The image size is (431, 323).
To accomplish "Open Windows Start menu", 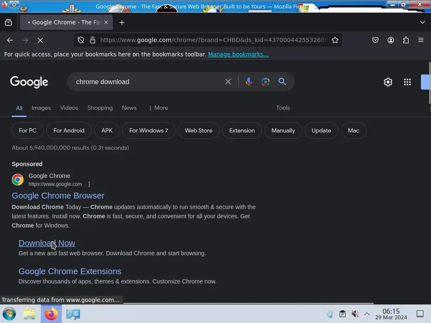I will click(9, 314).
